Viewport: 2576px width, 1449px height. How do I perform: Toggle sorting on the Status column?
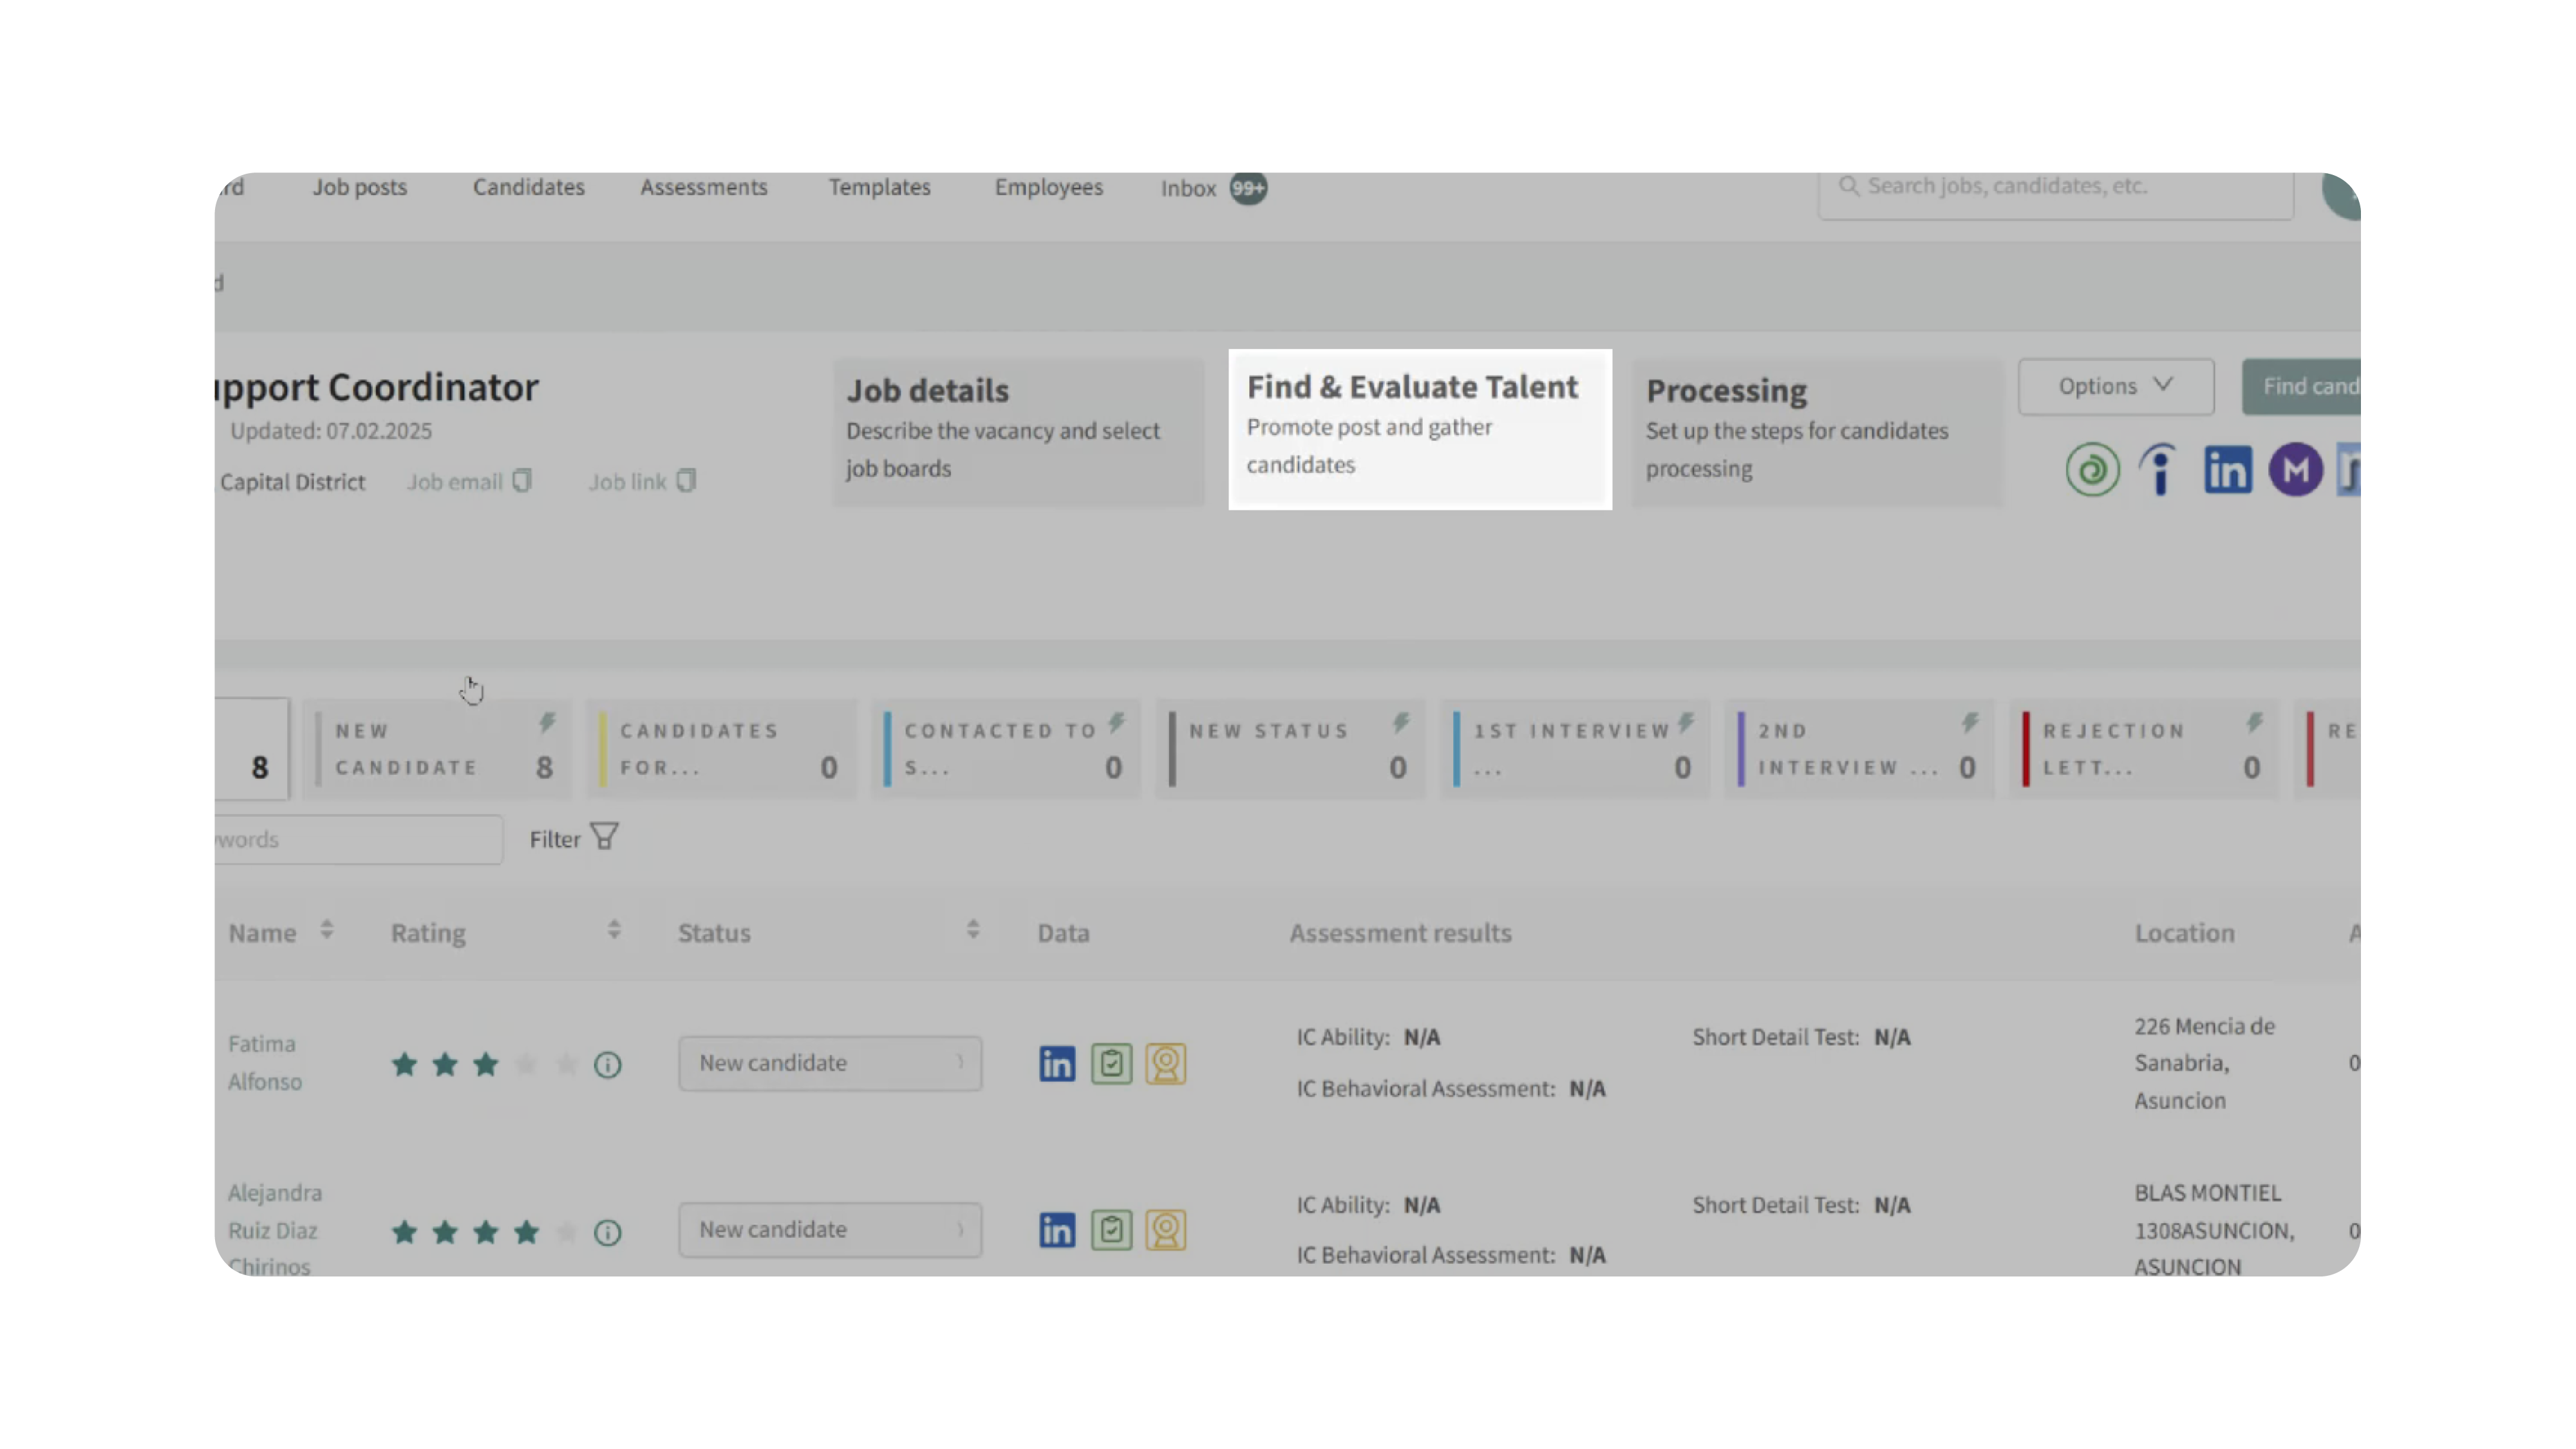click(972, 931)
